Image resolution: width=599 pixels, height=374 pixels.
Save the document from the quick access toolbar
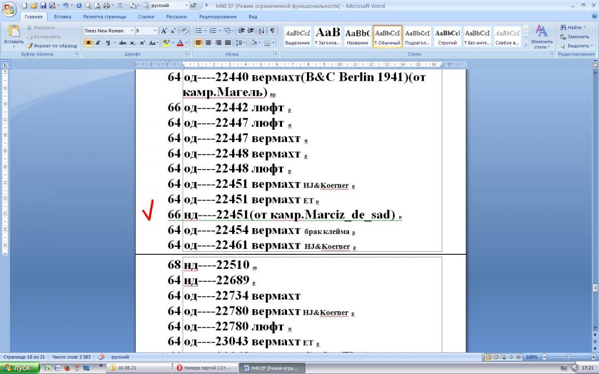click(x=43, y=5)
